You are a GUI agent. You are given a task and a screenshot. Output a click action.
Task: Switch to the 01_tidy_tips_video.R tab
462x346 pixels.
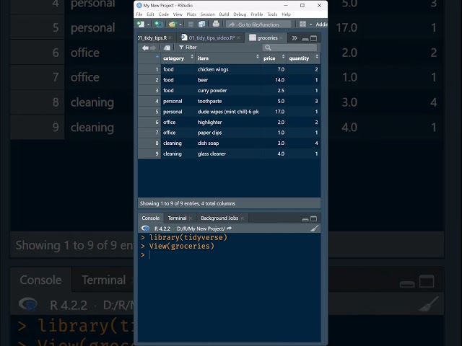212,38
